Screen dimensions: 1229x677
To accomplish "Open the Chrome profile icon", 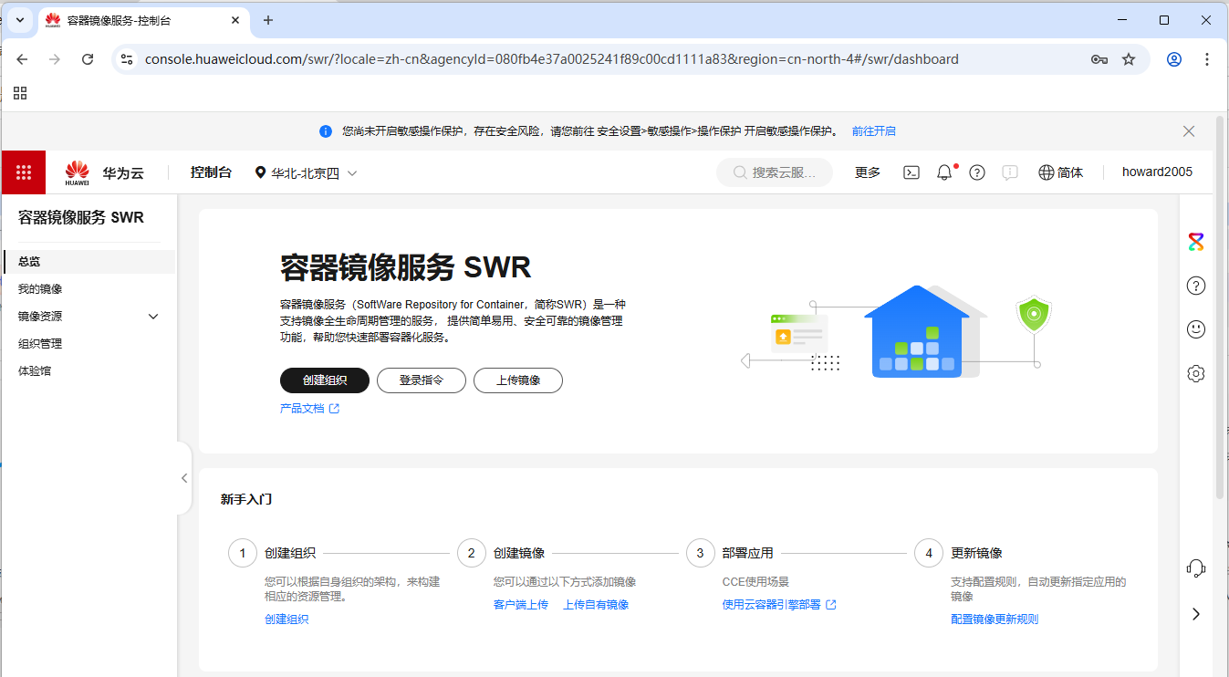I will pos(1174,59).
